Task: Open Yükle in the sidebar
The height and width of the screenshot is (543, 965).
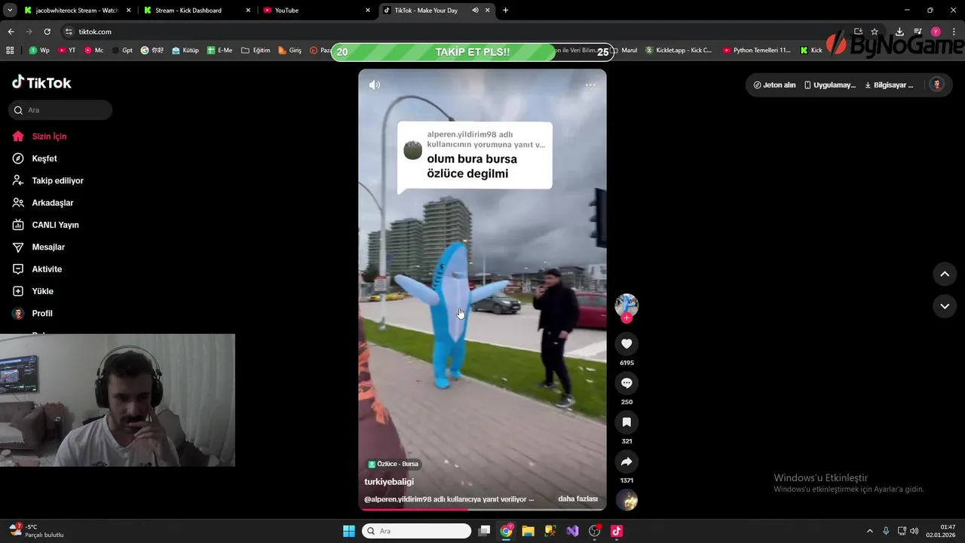Action: click(42, 291)
